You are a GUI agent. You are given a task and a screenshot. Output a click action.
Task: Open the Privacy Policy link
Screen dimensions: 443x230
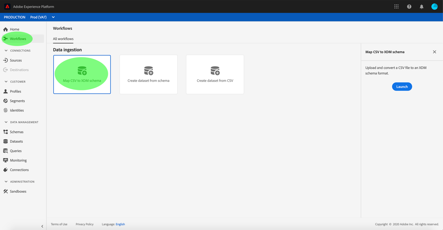coord(85,224)
